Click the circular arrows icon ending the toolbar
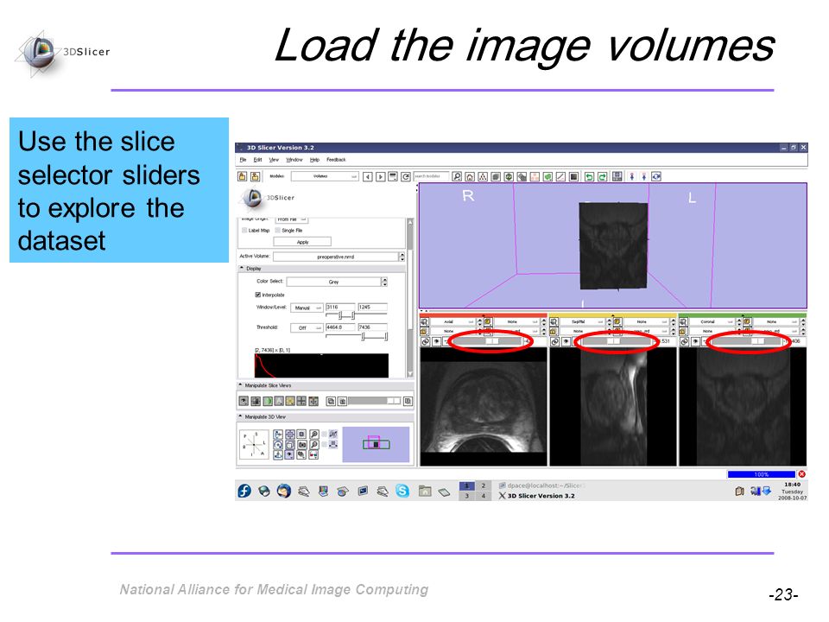829x622 pixels. click(x=656, y=176)
